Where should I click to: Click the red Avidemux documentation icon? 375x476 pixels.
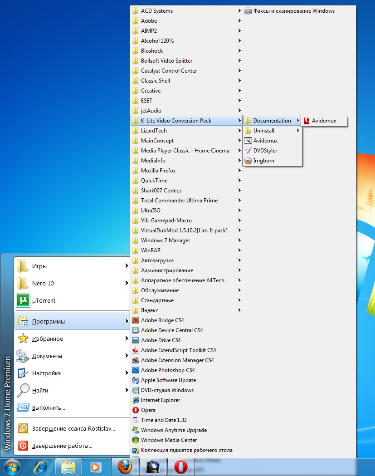click(307, 121)
